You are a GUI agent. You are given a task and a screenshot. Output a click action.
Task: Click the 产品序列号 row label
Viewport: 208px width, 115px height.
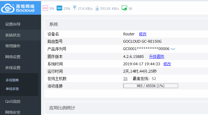pos(57,49)
